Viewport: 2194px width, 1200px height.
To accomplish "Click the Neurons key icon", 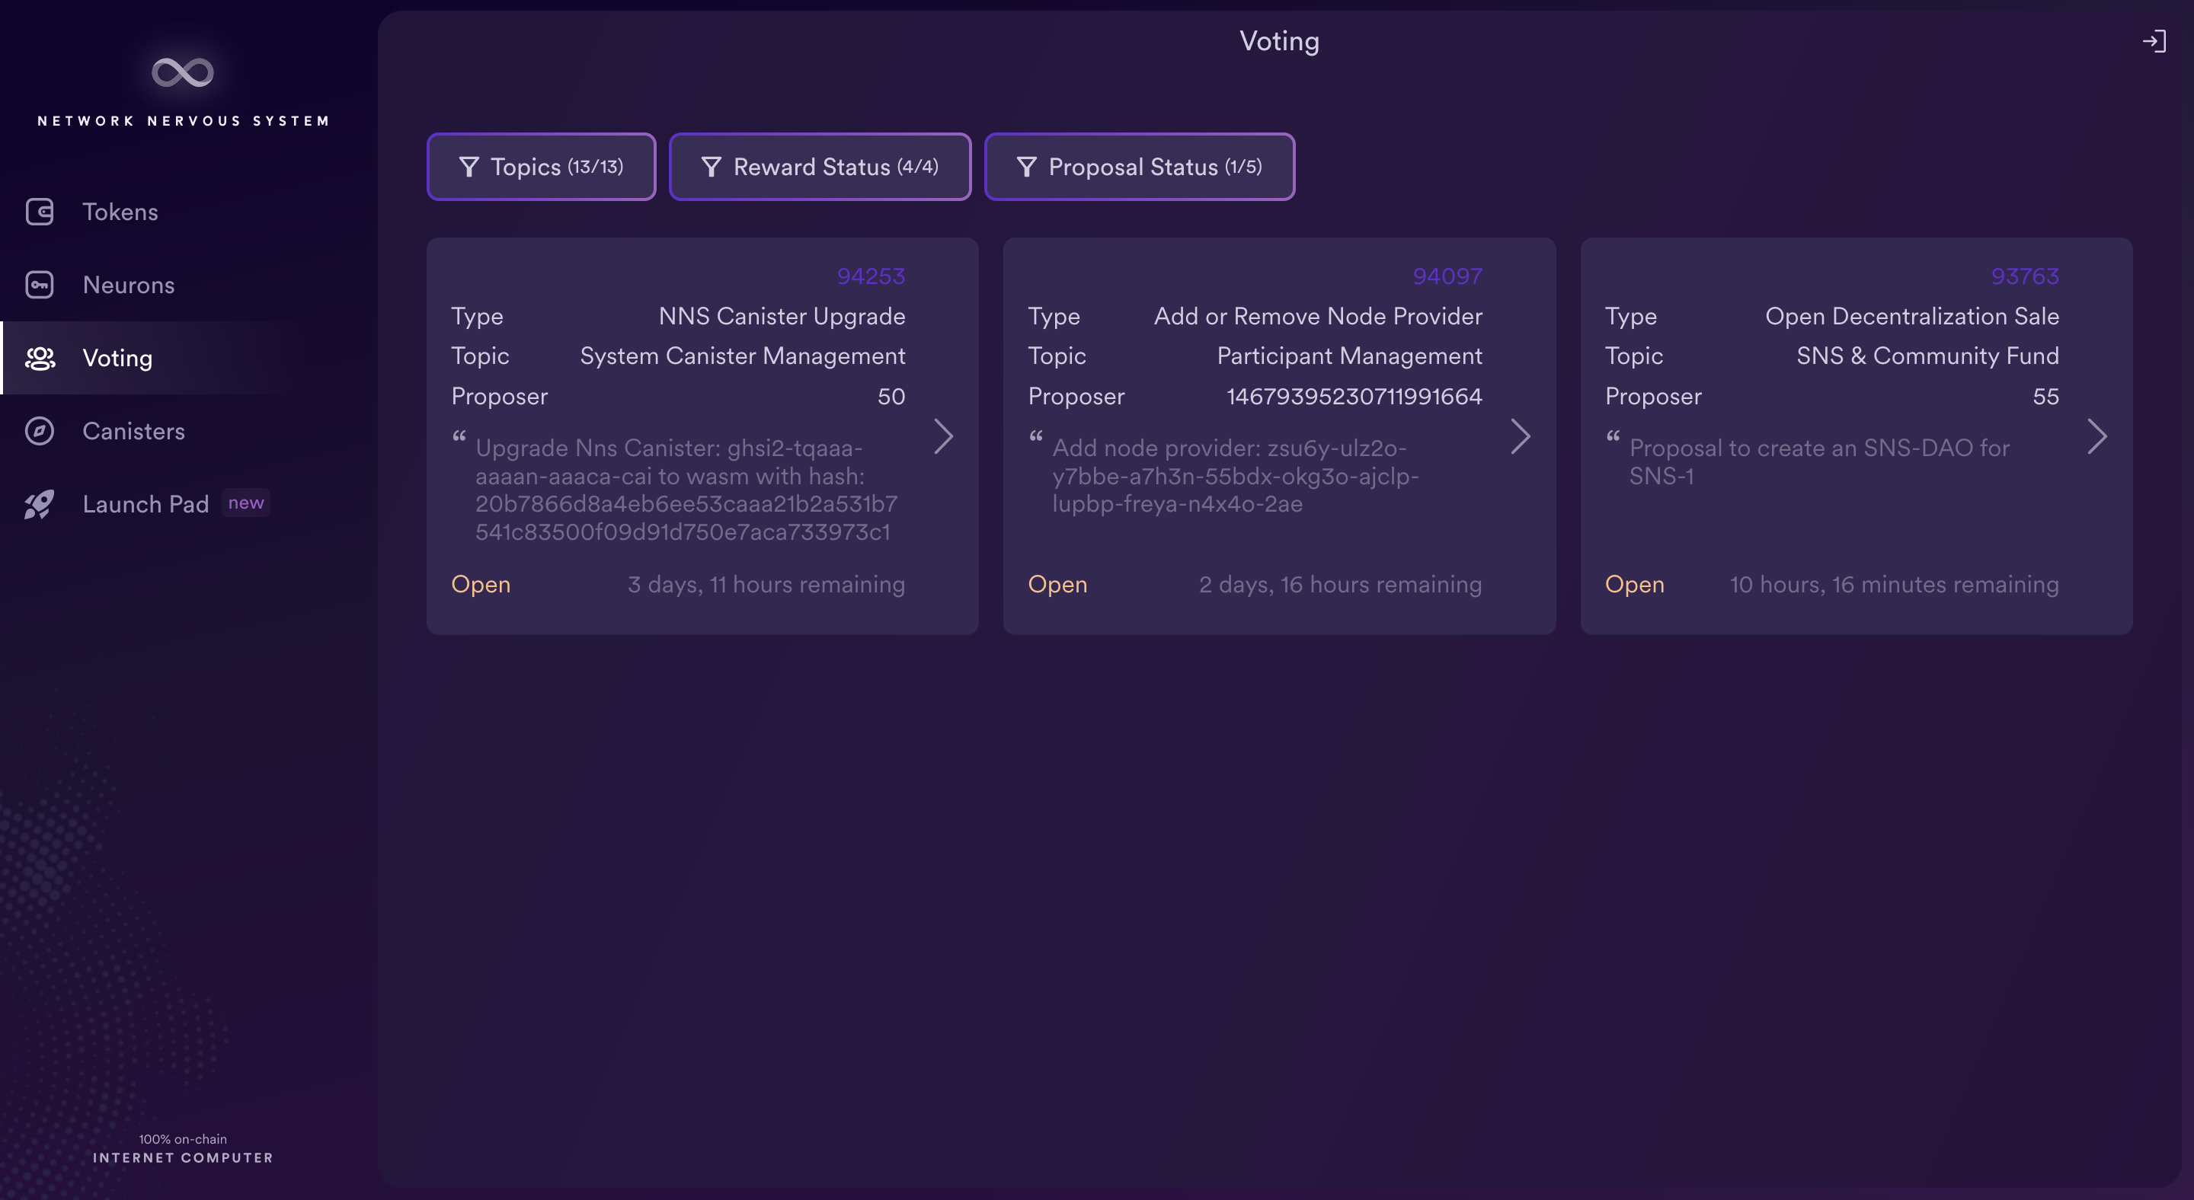I will (x=39, y=285).
